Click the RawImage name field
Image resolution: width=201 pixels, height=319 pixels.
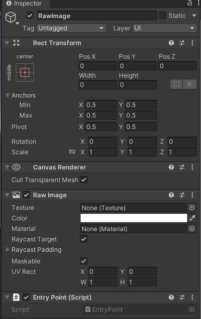click(97, 16)
